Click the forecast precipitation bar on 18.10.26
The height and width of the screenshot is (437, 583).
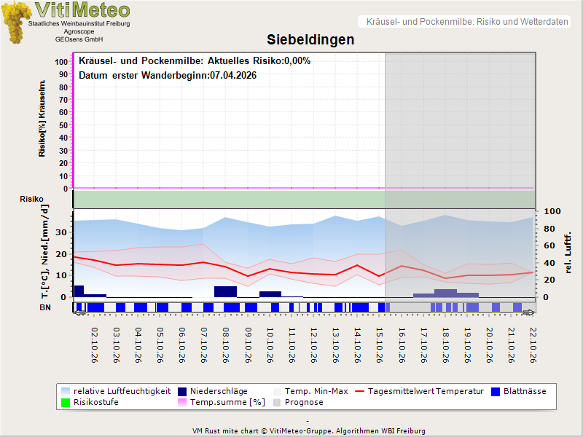[445, 294]
